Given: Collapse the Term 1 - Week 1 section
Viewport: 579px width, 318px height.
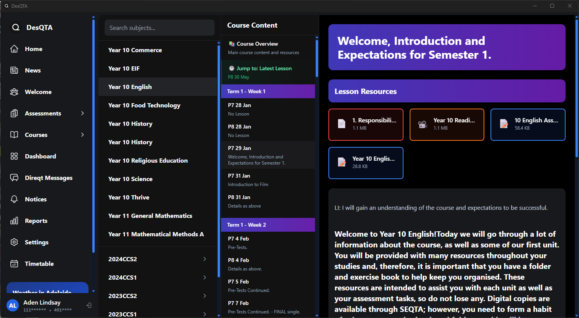Looking at the screenshot, I should [x=268, y=91].
